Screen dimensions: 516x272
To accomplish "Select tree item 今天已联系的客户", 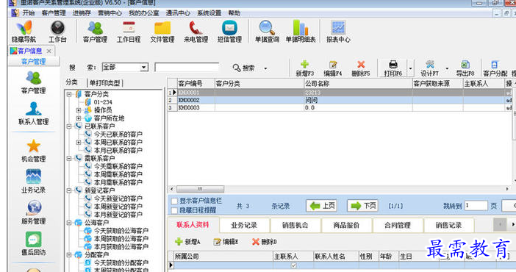I will pos(118,134).
